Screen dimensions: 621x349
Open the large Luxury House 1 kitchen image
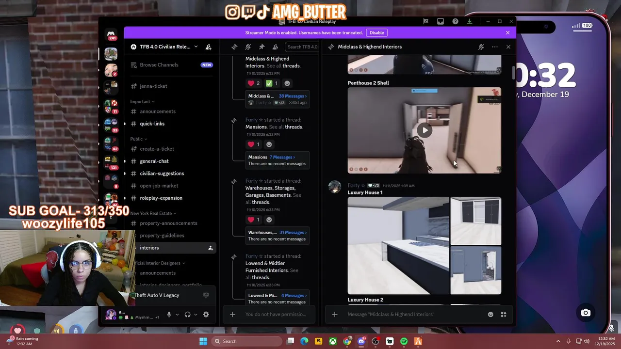398,246
